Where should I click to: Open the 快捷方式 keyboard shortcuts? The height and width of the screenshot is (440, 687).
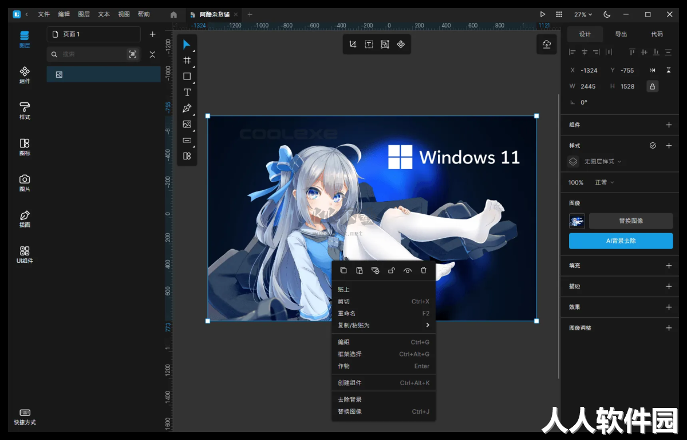tap(25, 417)
